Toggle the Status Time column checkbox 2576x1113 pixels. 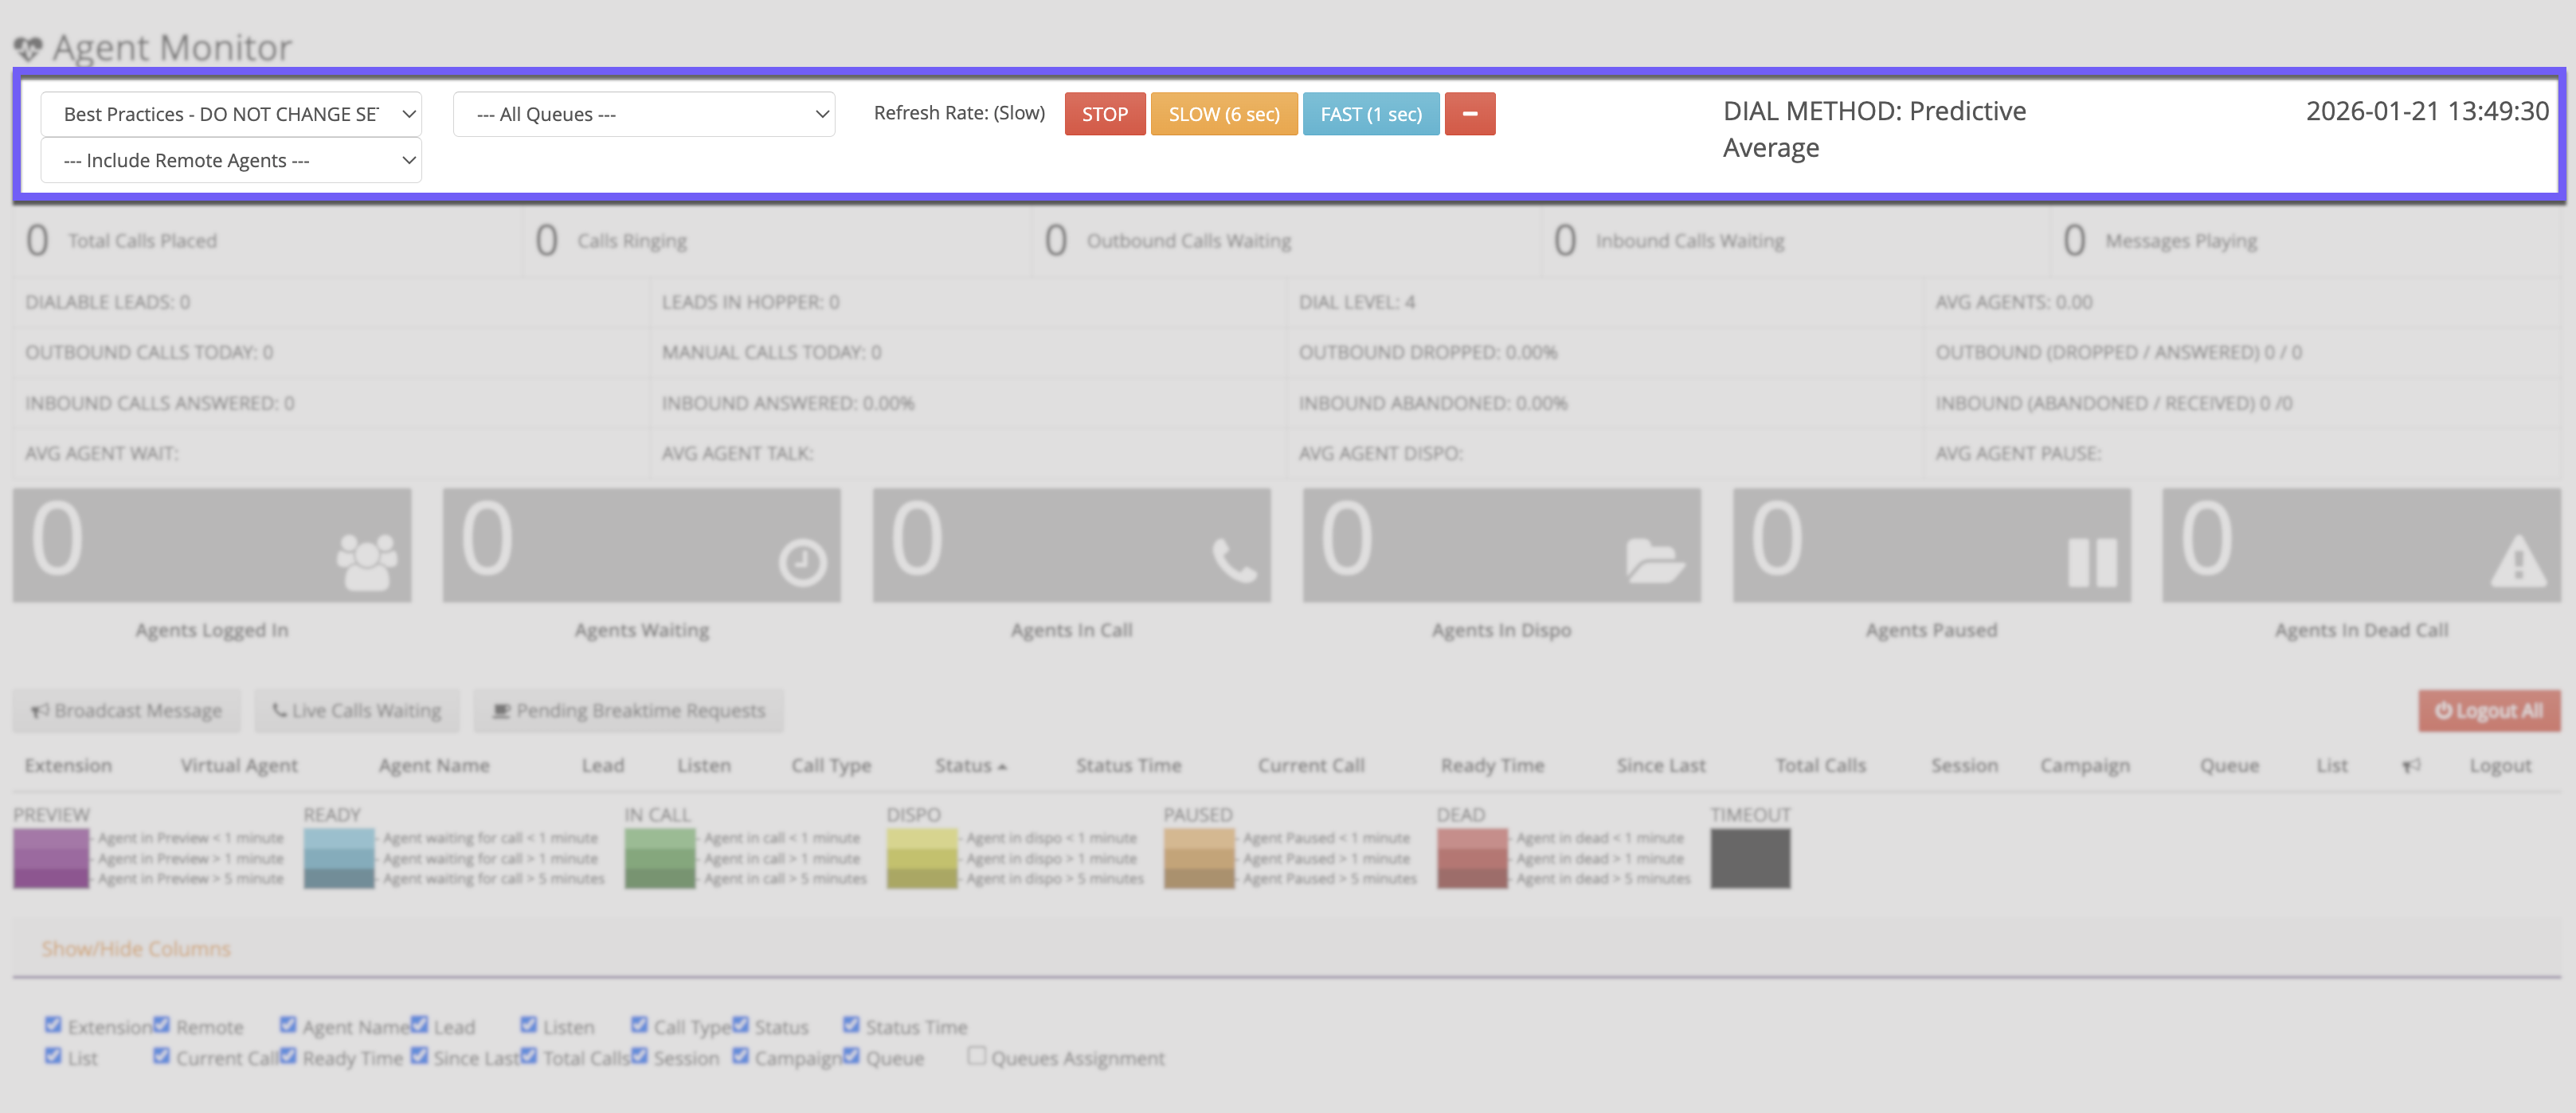pos(851,1025)
